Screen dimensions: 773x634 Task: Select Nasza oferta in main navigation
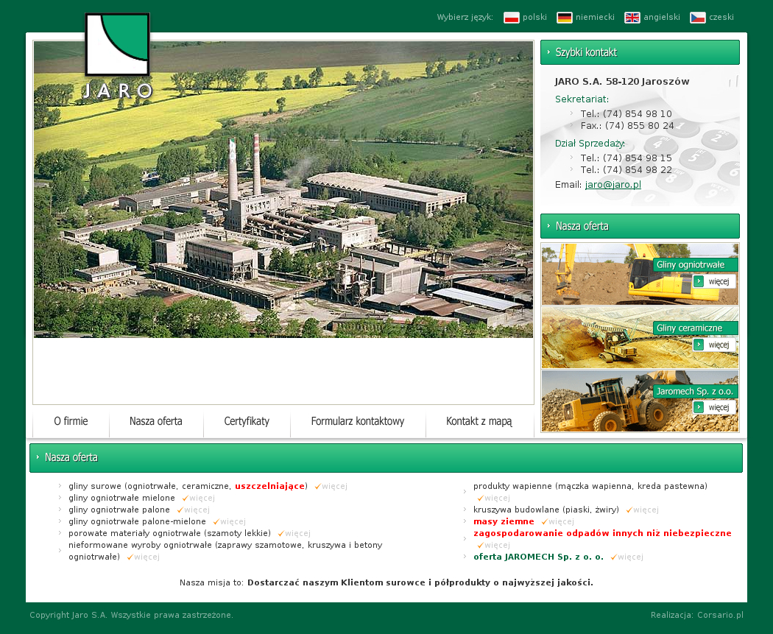[x=155, y=422]
